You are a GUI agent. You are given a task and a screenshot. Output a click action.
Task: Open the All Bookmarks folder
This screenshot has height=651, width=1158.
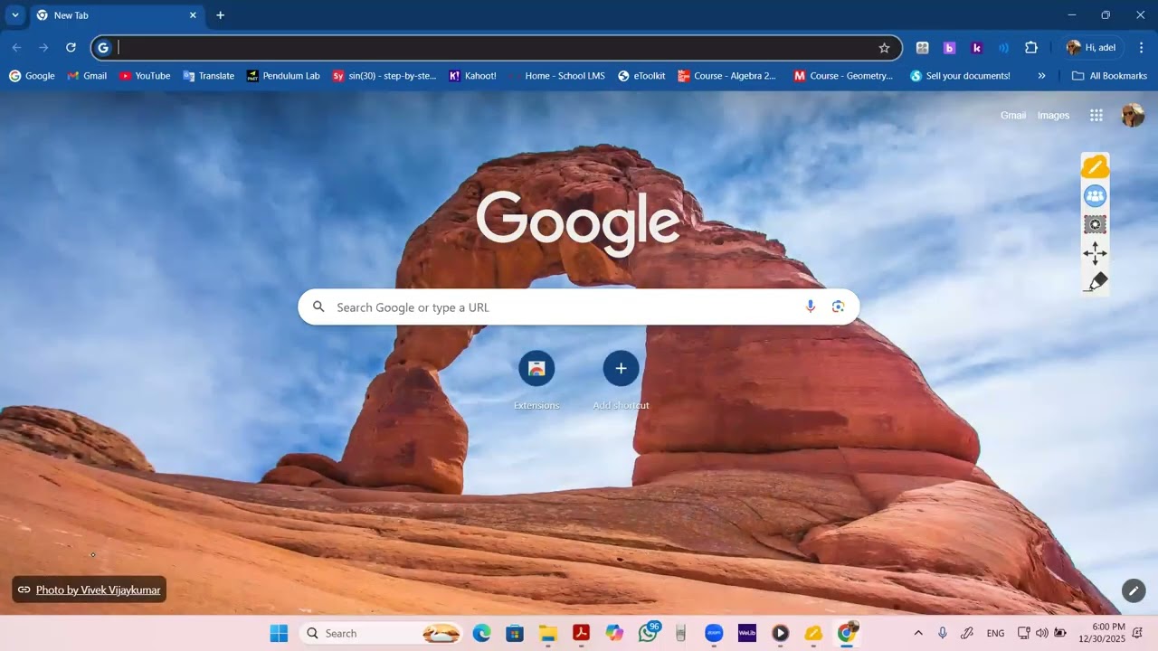(x=1109, y=76)
